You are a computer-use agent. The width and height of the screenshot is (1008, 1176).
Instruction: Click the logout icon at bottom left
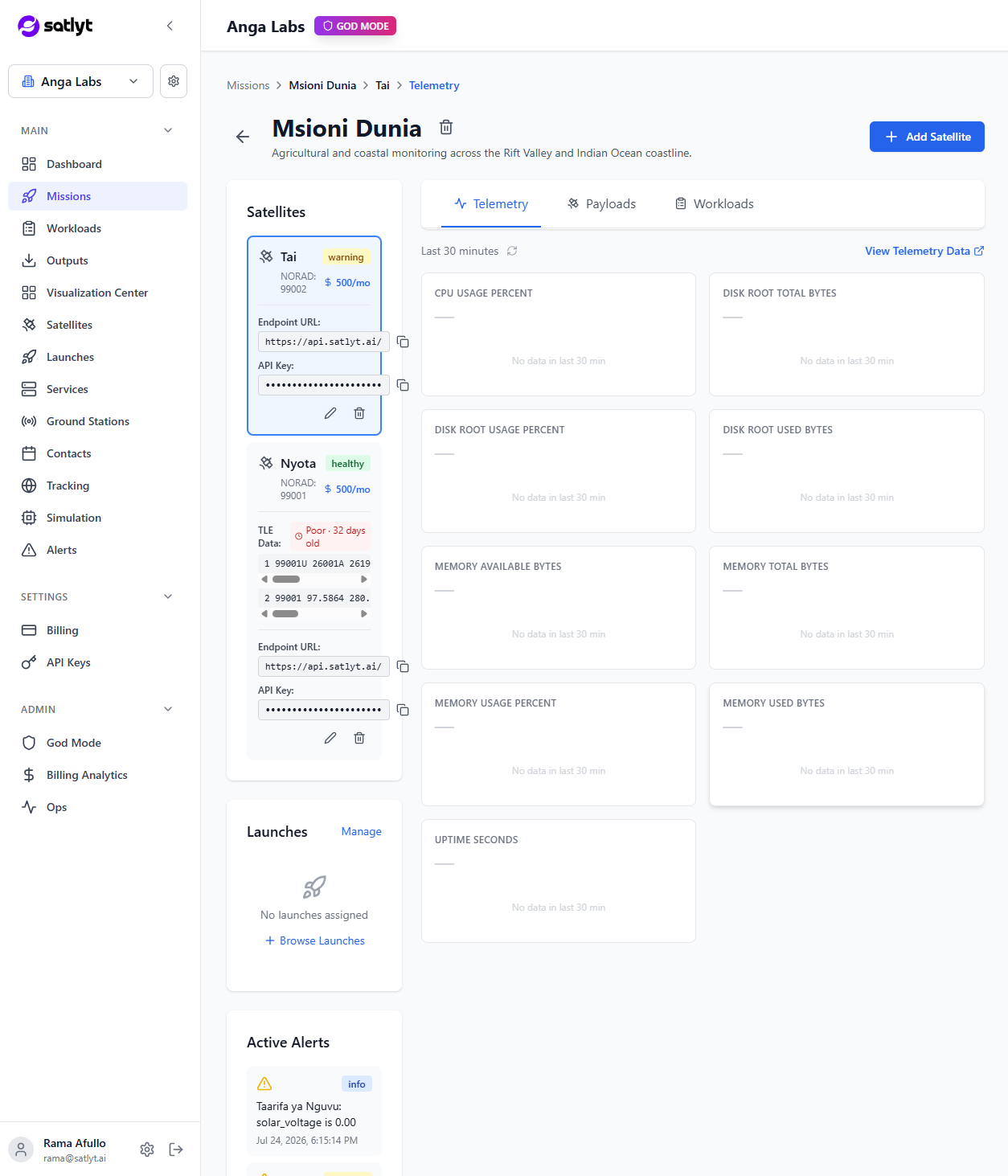(176, 1149)
